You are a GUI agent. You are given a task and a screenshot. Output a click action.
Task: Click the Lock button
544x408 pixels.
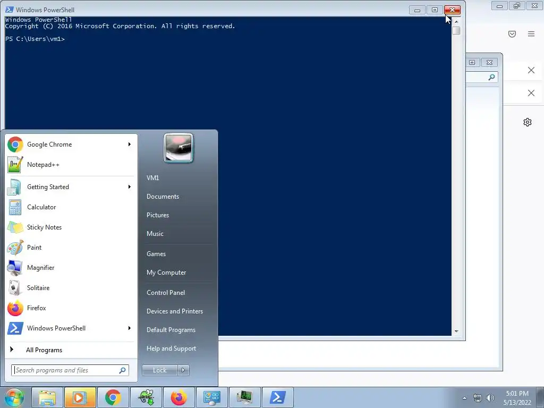[160, 370]
